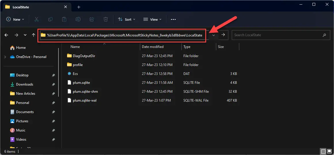Go up one folder level arrow

click(34, 35)
